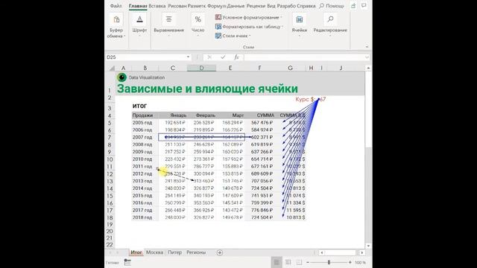
Task: Select the СУММА header cell
Action: tap(259, 115)
